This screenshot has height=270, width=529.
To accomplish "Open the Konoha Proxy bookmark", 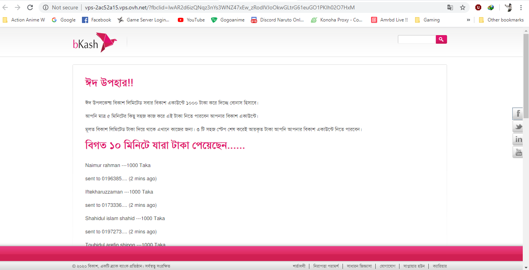I will [x=337, y=20].
